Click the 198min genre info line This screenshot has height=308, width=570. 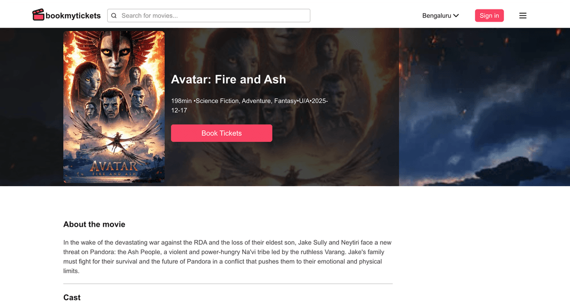click(249, 105)
